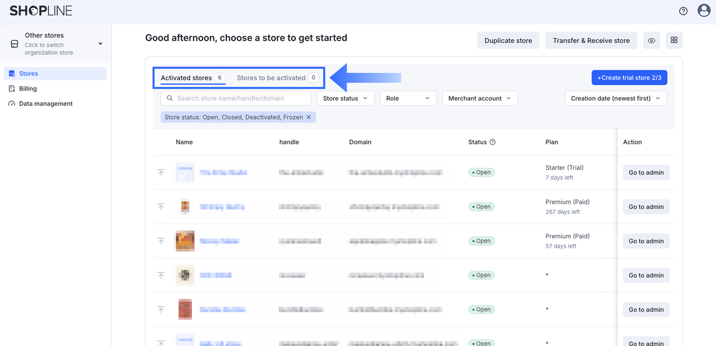Click the Status column info icon
Viewport: 716px width, 346px height.
coord(492,142)
